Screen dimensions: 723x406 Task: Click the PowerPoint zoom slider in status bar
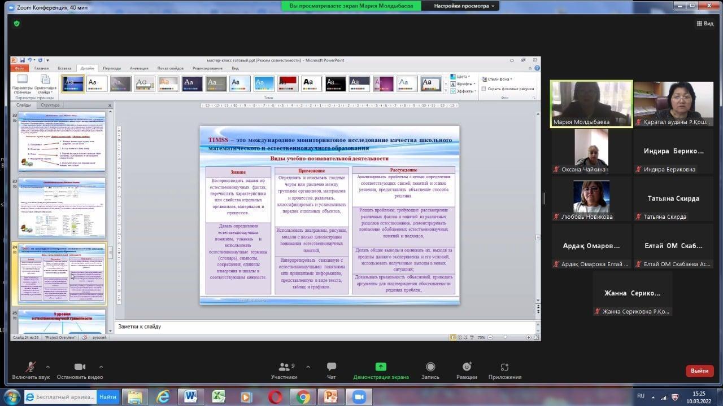[506, 337]
